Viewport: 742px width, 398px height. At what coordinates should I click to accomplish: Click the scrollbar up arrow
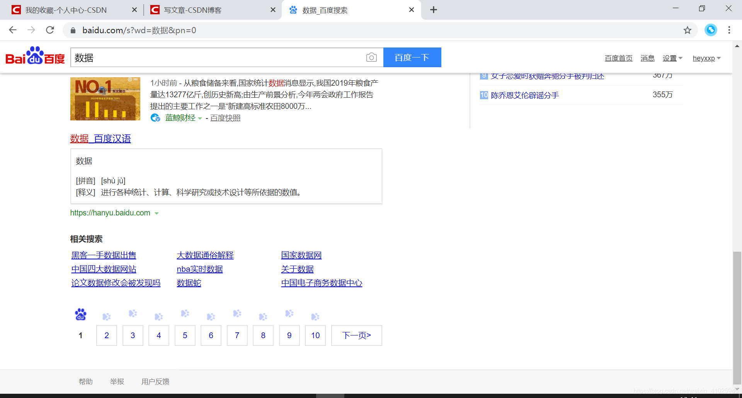737,46
